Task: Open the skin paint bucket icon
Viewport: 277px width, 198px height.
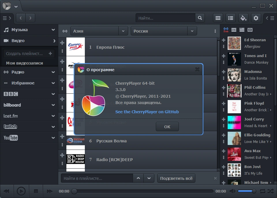Action: coord(243,18)
